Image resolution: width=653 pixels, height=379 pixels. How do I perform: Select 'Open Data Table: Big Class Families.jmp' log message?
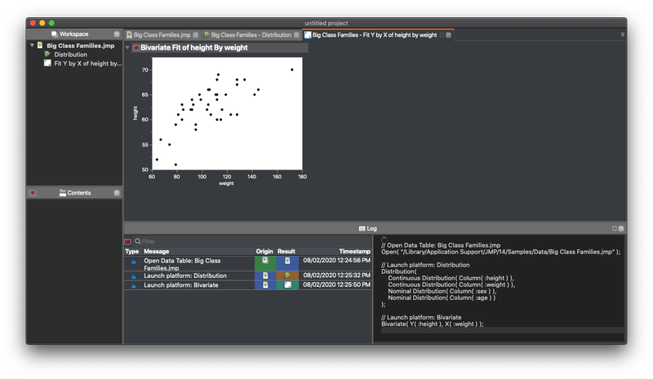pos(182,264)
